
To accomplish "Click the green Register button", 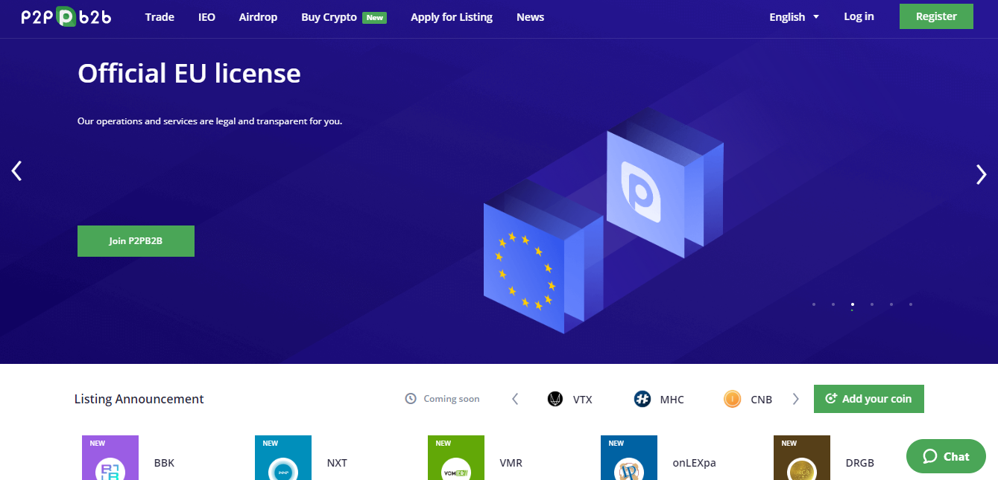I will point(936,16).
